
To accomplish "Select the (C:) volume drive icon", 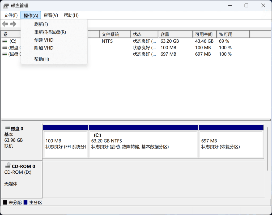I will (x=5, y=41).
